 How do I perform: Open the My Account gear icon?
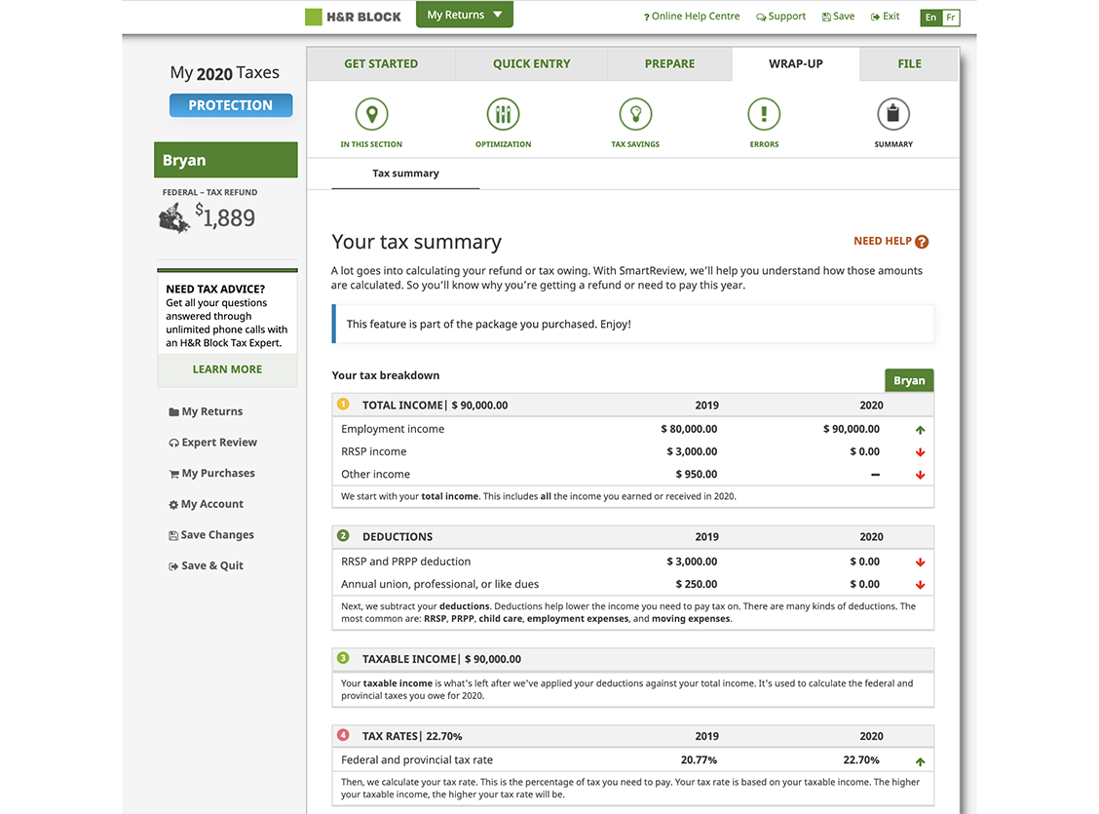(x=176, y=504)
